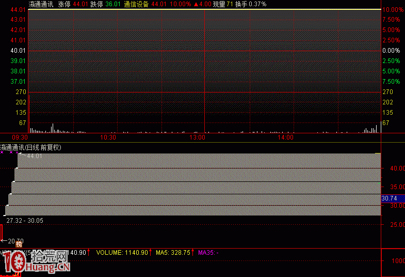Click the 瀚通通讯(日线.前复权) daily chart title
This screenshot has width=405, height=277.
click(30, 147)
